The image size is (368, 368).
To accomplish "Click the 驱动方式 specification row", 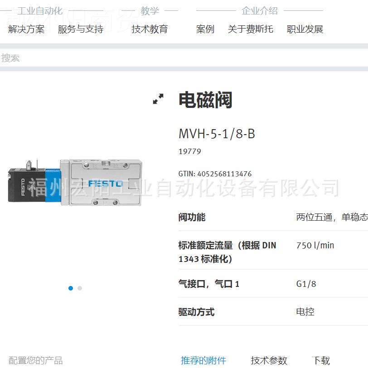I will [x=273, y=312].
